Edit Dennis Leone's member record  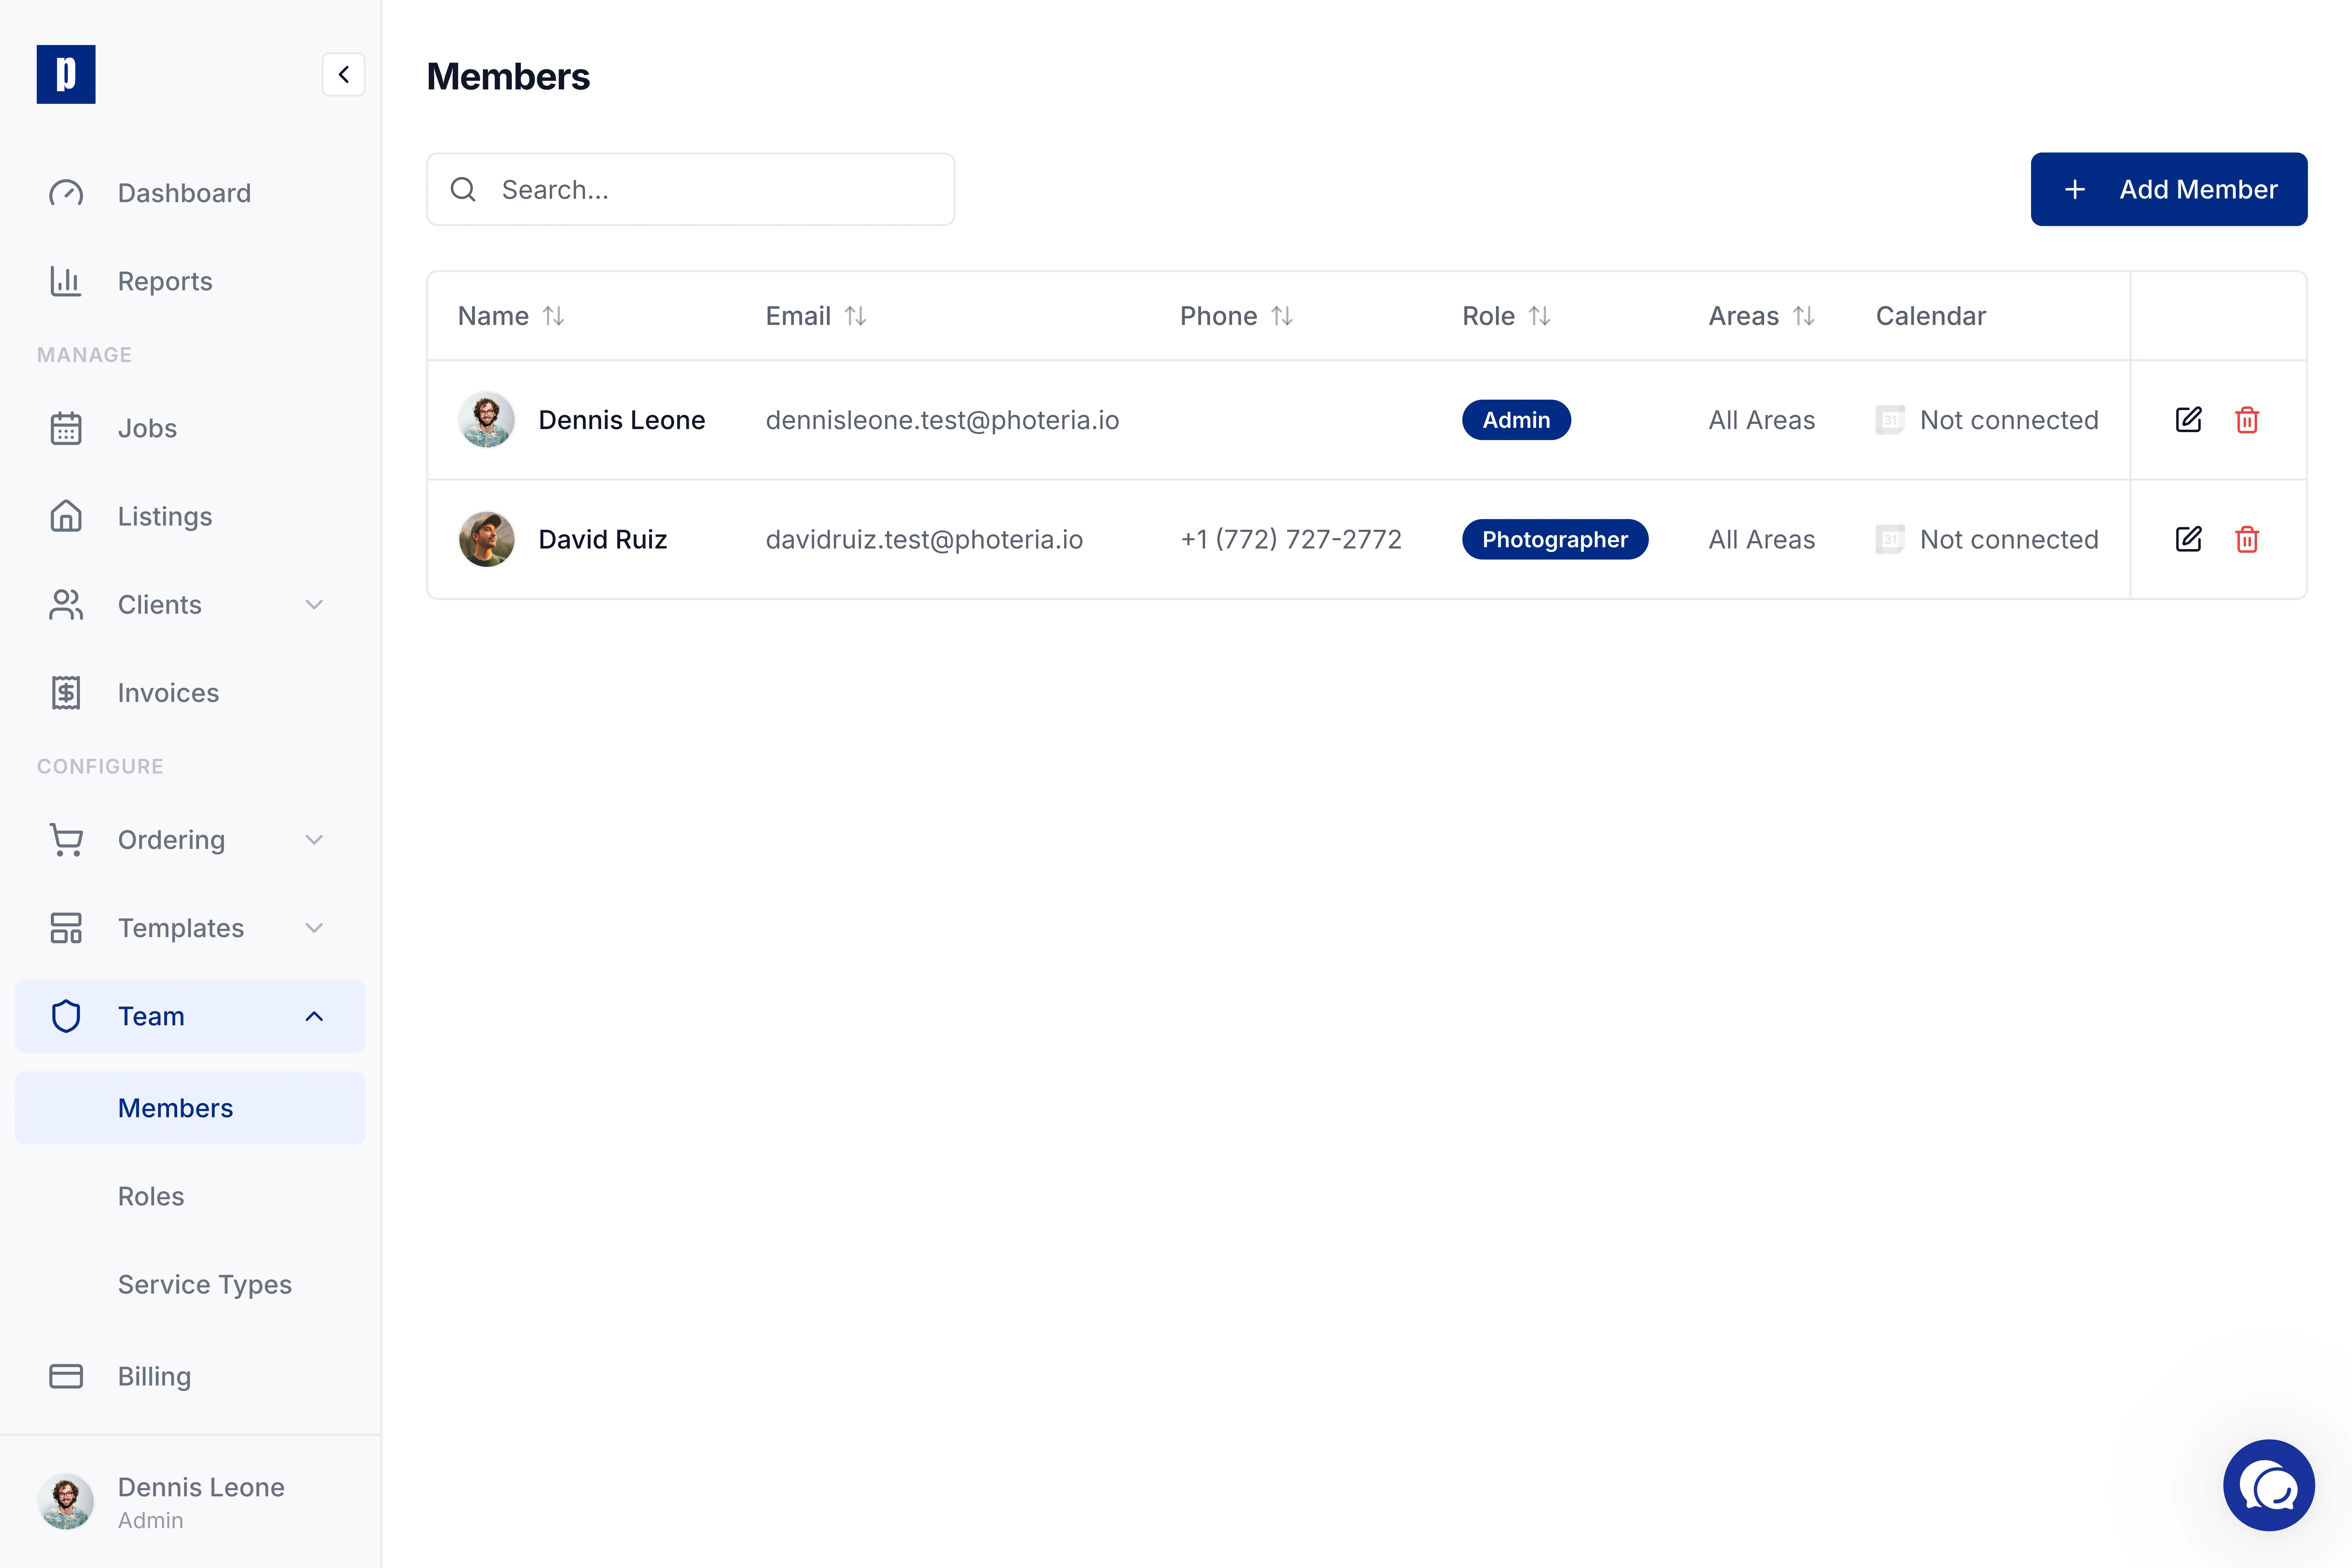(2188, 420)
